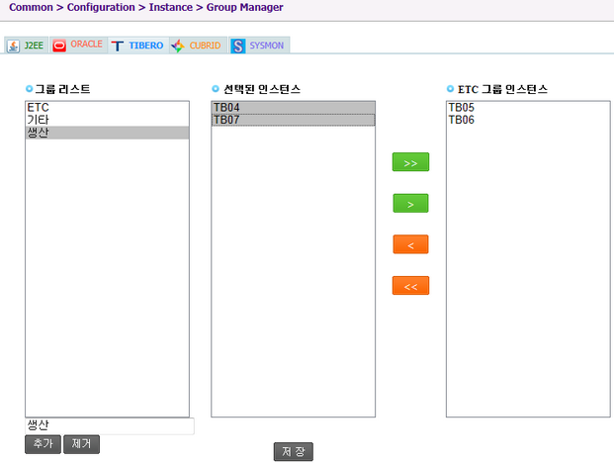Select TB04 in selected instances list
The height and width of the screenshot is (463, 614).
click(293, 107)
